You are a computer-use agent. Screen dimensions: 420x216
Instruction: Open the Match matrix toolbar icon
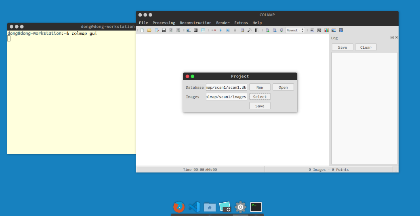point(319,30)
